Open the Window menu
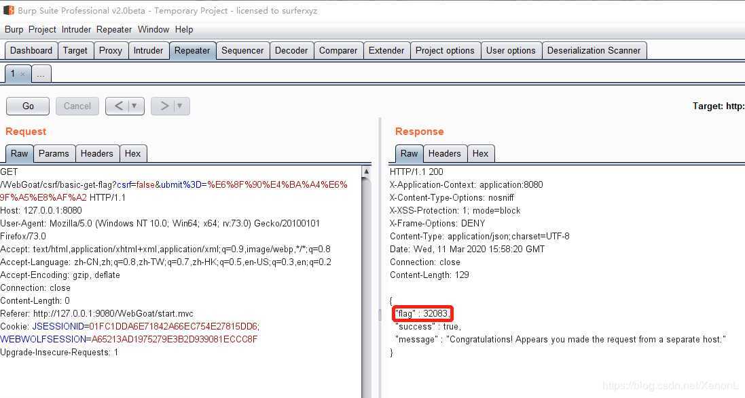 (153, 29)
